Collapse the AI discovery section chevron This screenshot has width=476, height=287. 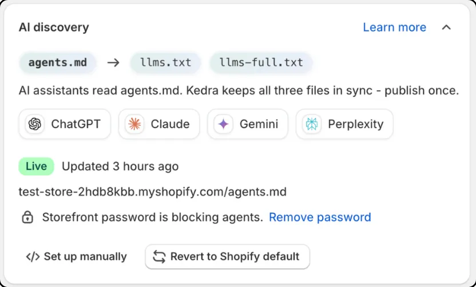click(446, 27)
